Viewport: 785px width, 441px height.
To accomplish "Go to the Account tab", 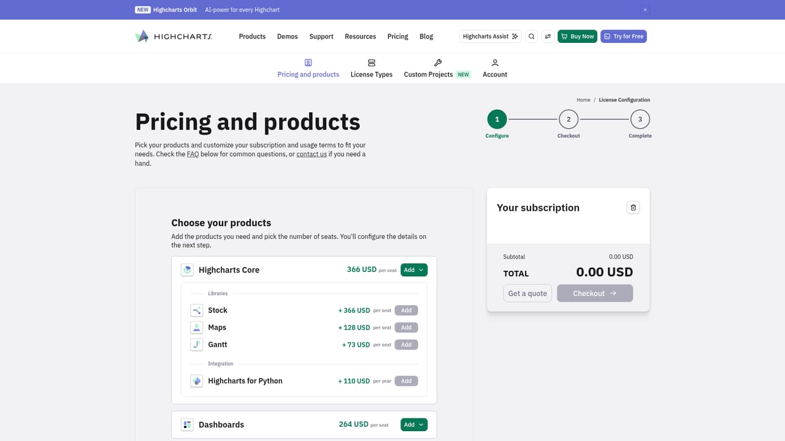I will (x=495, y=68).
